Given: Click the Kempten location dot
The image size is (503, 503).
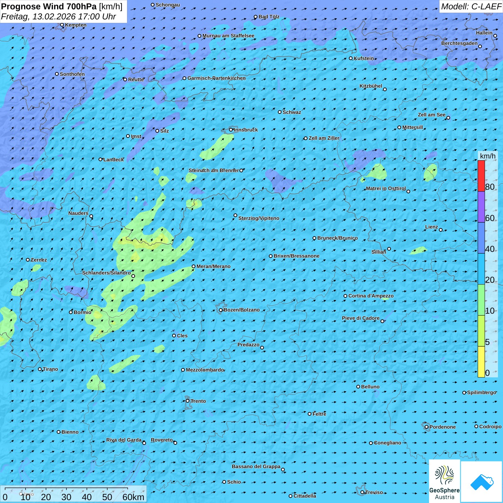Looking at the screenshot, I should point(62,25).
